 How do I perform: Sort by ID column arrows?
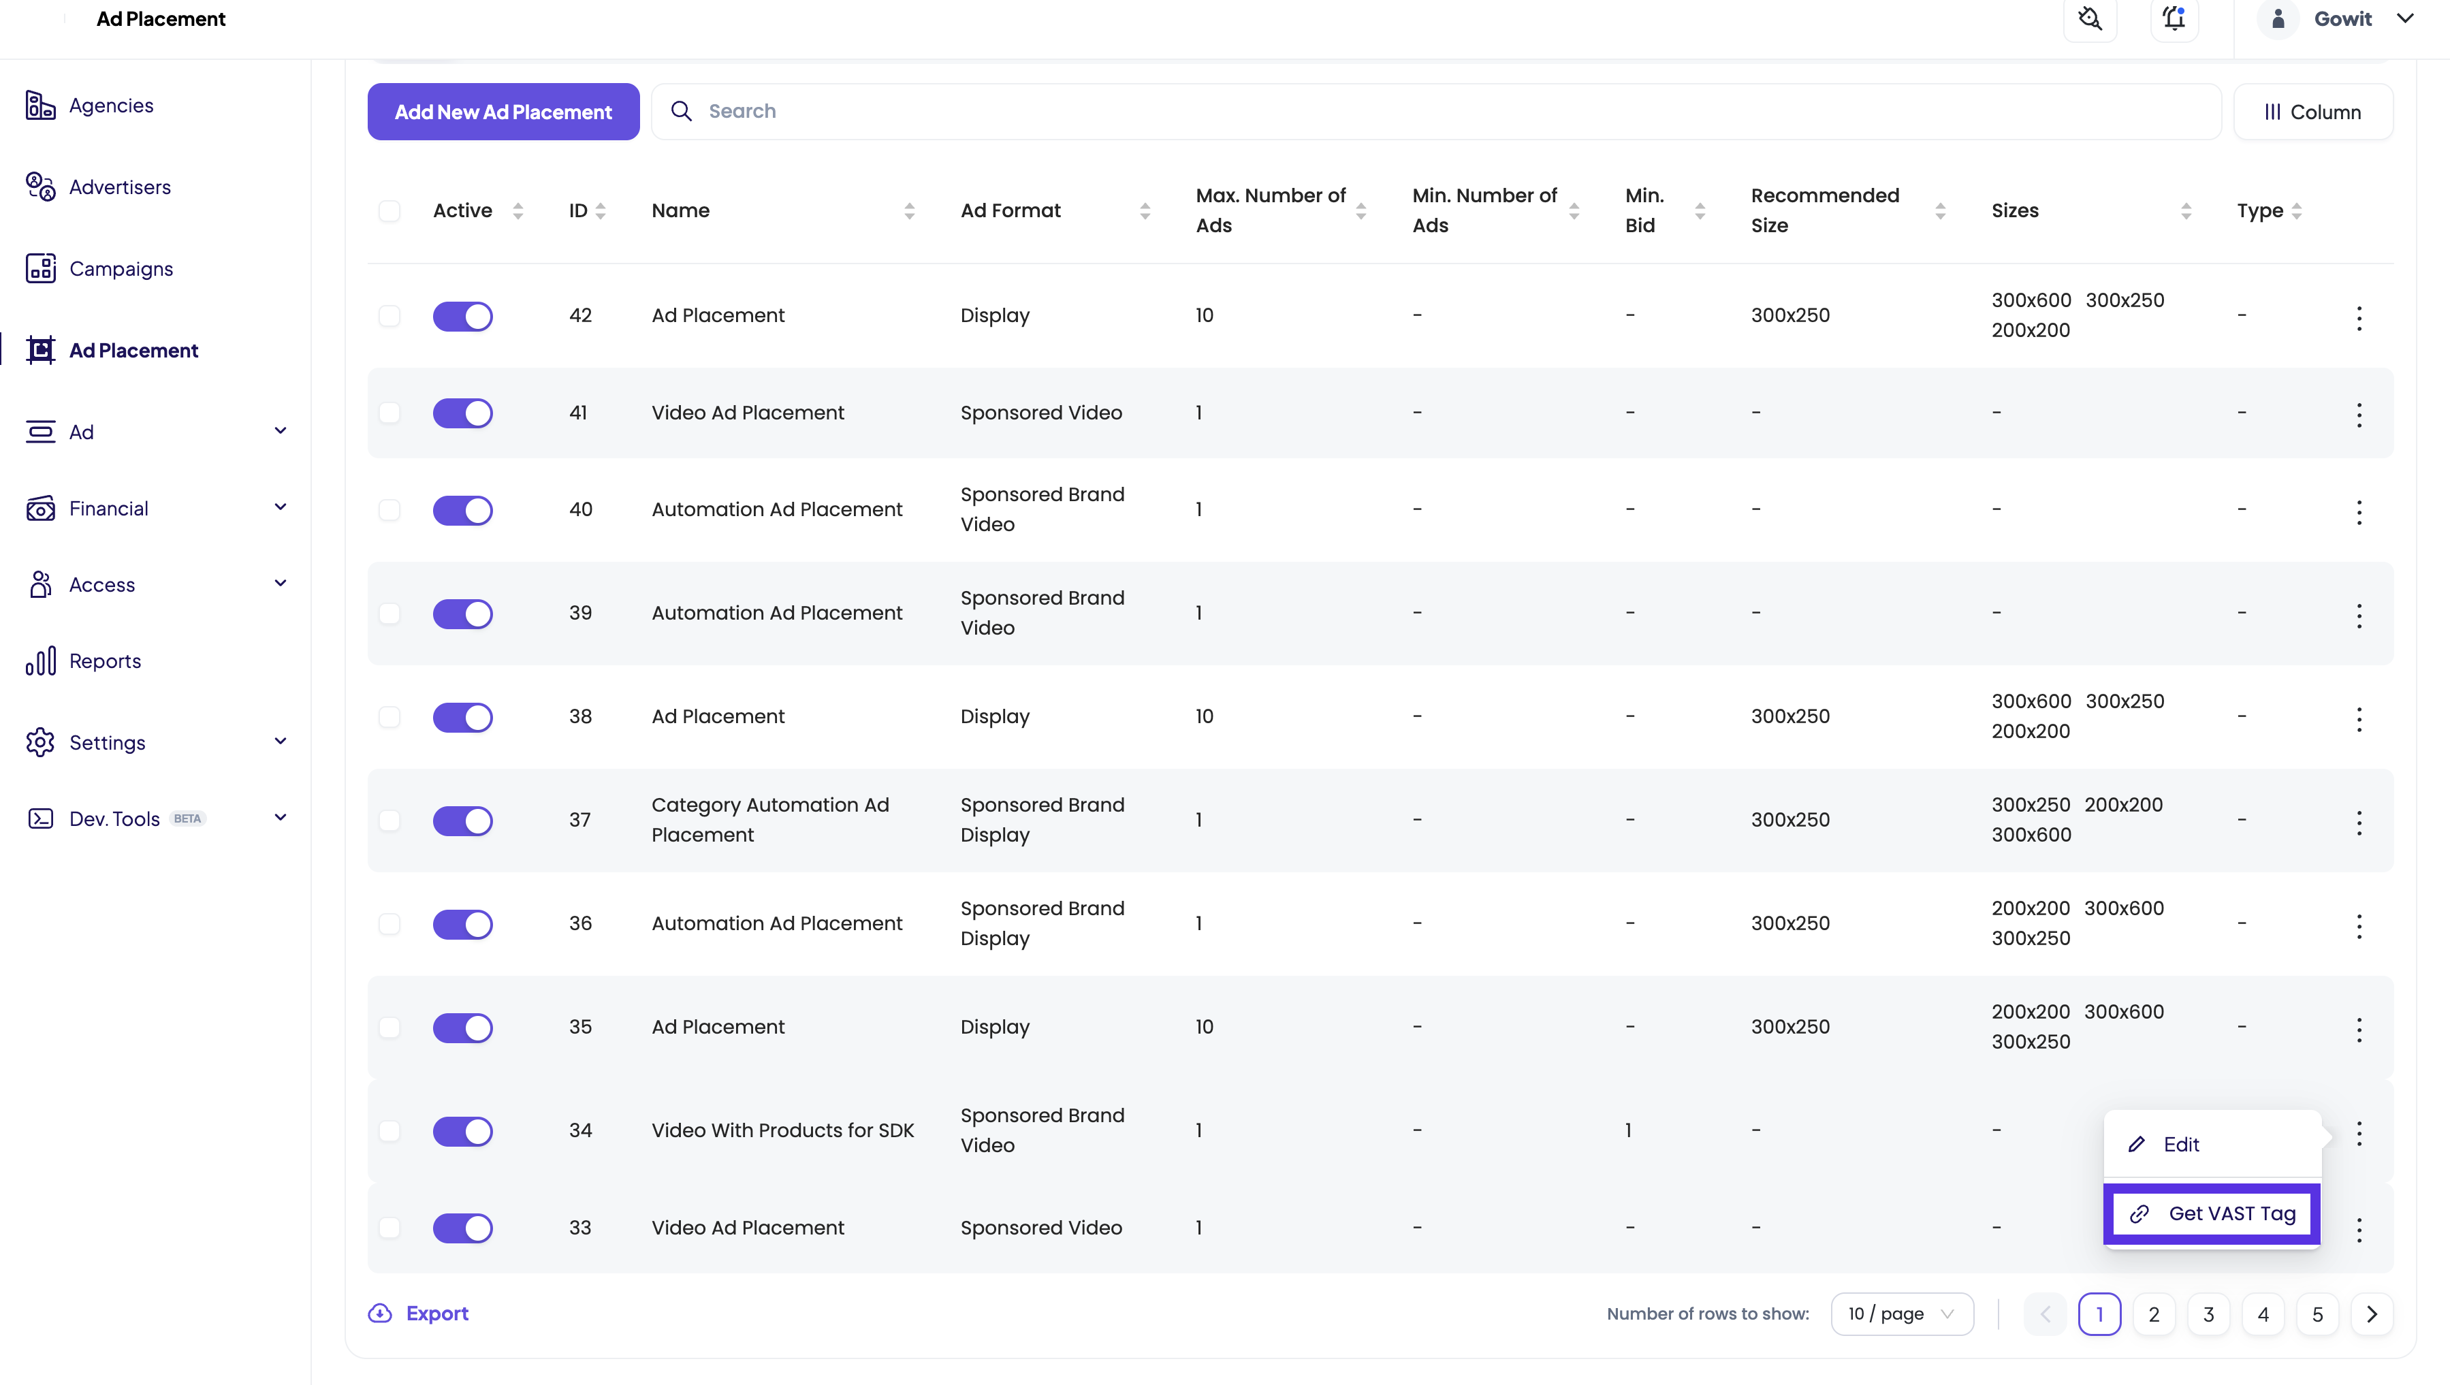[601, 211]
